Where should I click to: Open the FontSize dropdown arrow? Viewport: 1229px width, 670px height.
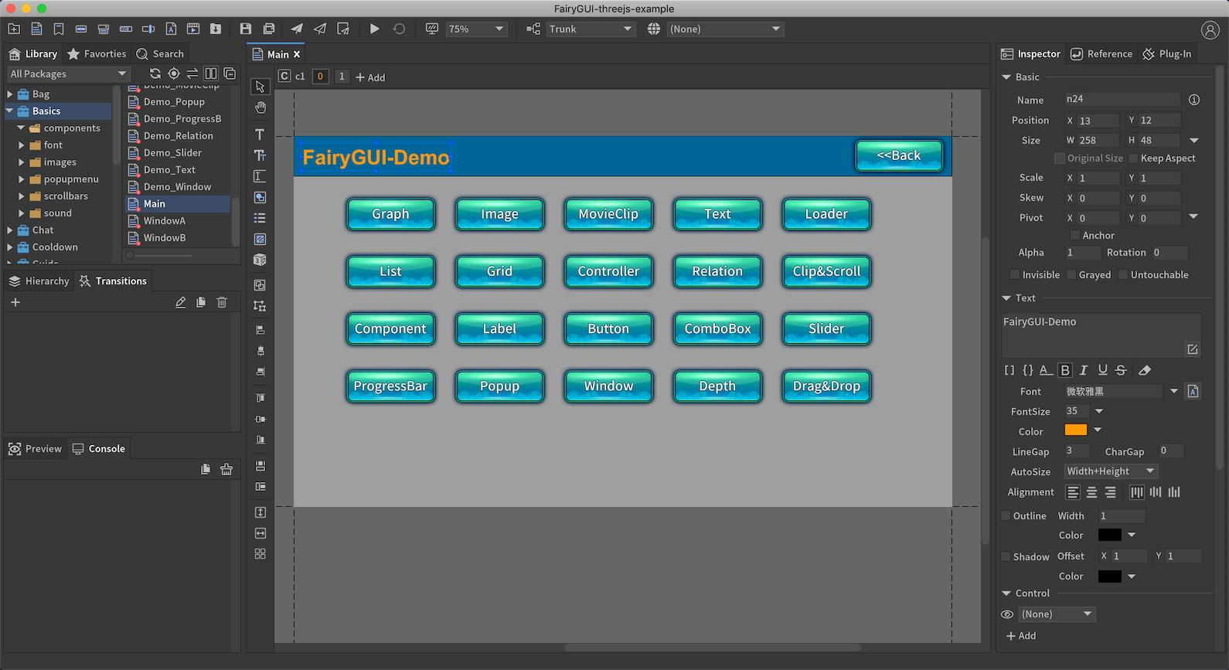(x=1099, y=411)
